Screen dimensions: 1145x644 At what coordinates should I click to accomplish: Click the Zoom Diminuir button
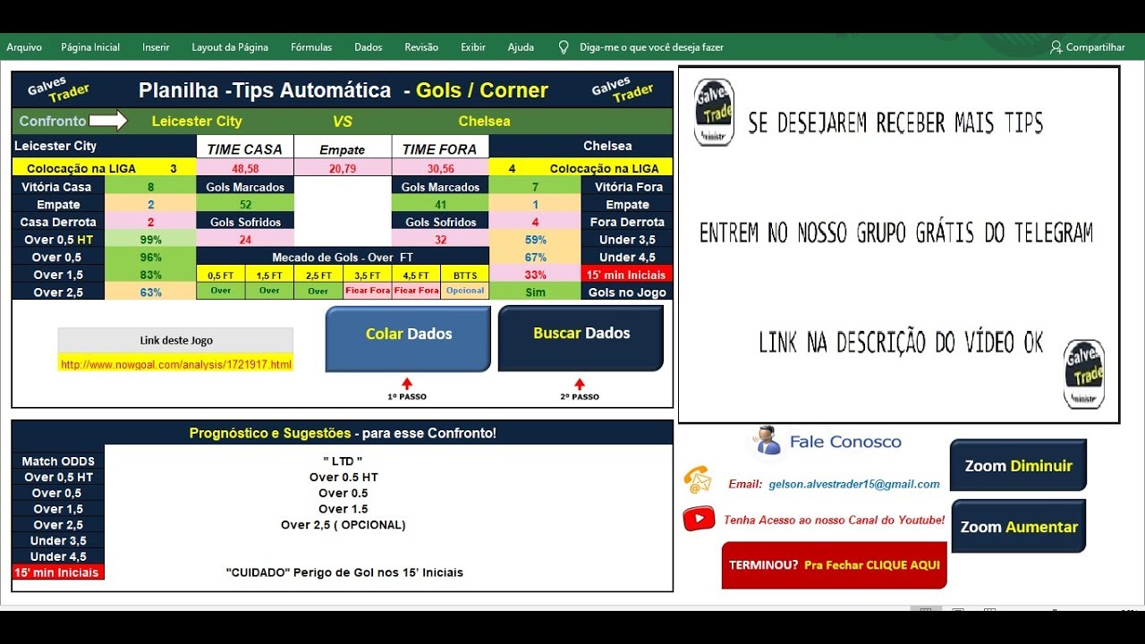pos(1018,465)
